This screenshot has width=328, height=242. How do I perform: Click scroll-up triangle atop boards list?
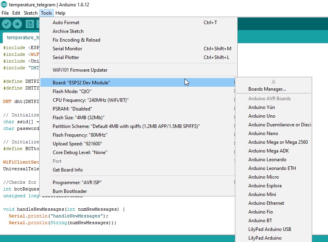click(x=273, y=81)
